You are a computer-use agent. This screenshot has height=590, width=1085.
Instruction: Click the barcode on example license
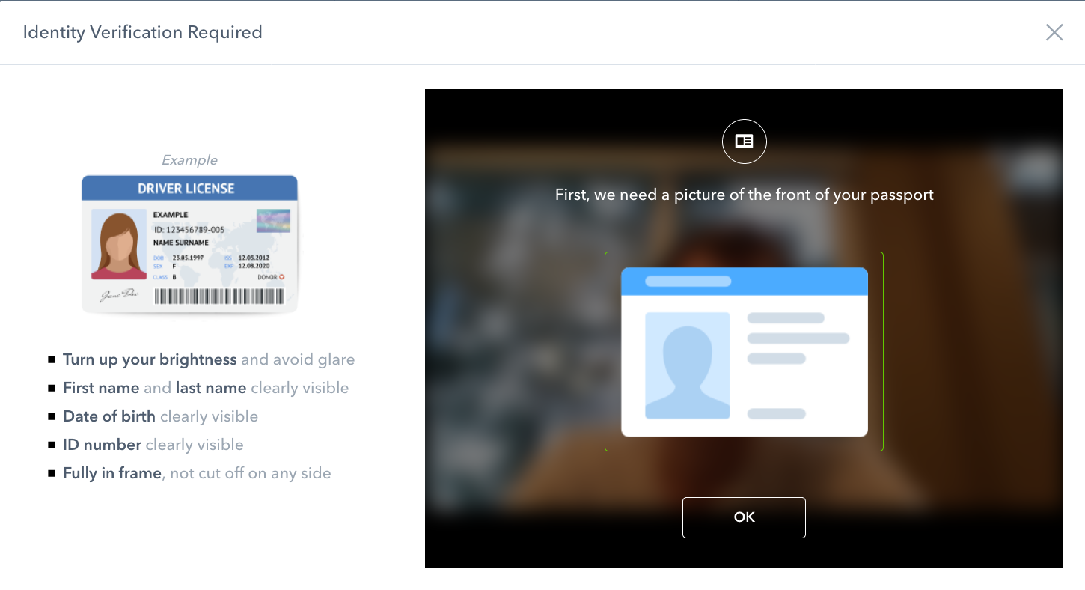point(218,296)
